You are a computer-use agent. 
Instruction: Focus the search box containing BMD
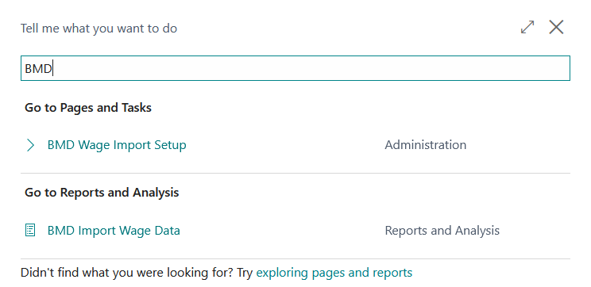pyautogui.click(x=295, y=68)
